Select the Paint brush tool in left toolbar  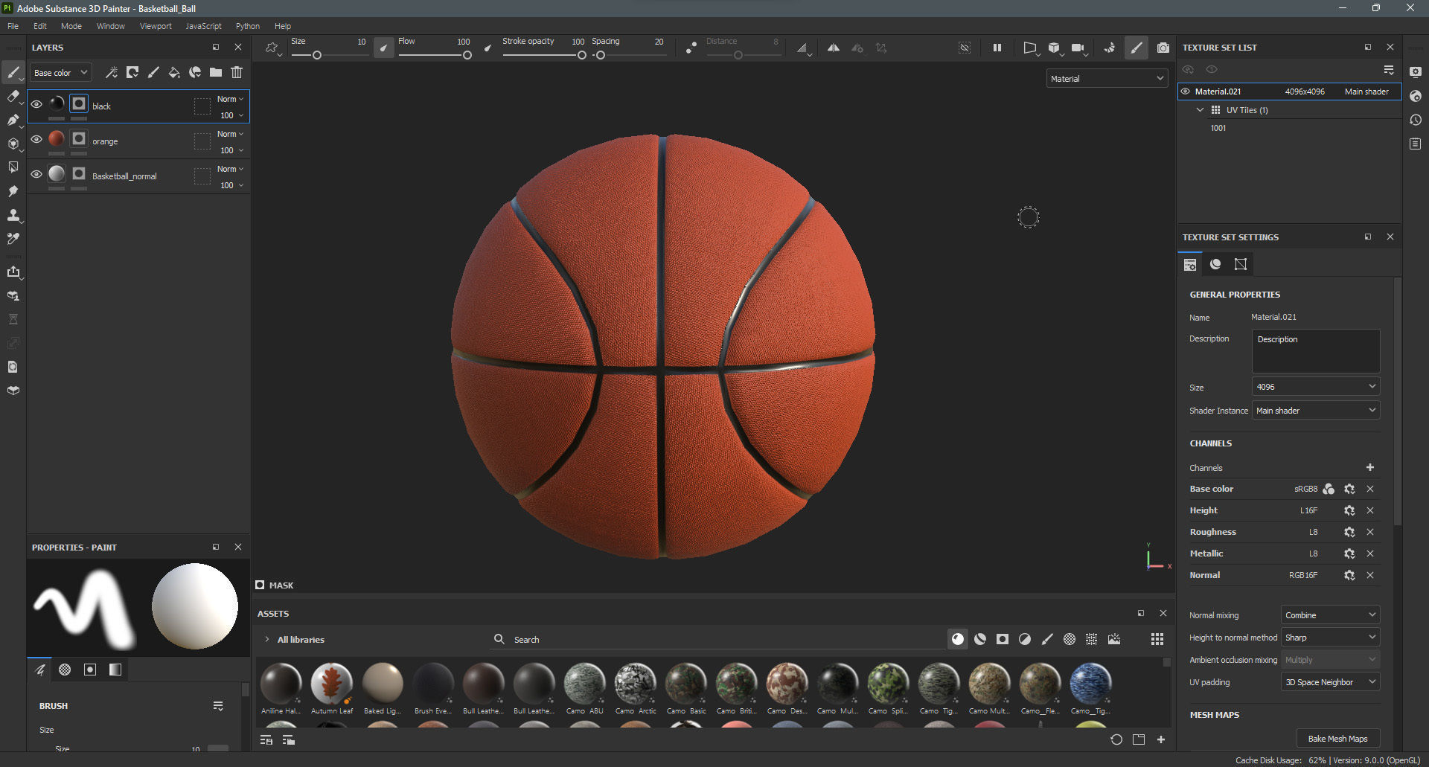[x=13, y=72]
